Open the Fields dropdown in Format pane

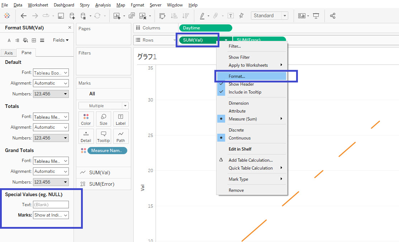(61, 40)
